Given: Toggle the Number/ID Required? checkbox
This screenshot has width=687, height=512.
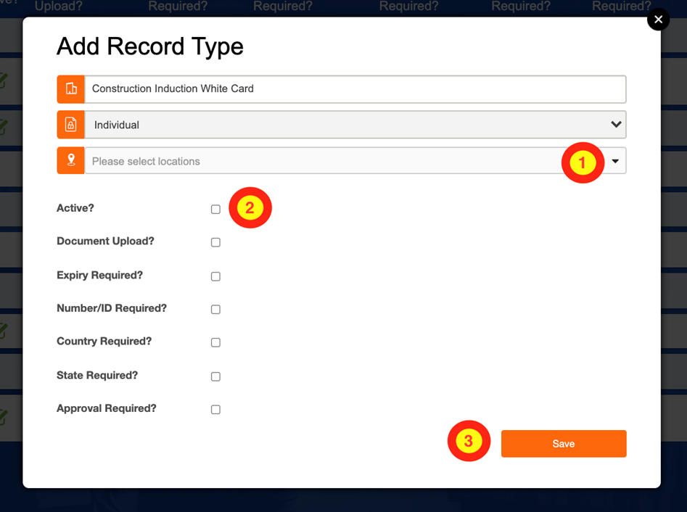Looking at the screenshot, I should tap(215, 309).
